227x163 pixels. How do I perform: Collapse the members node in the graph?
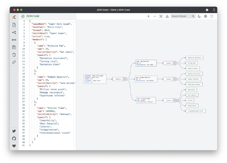pyautogui.click(x=124, y=79)
